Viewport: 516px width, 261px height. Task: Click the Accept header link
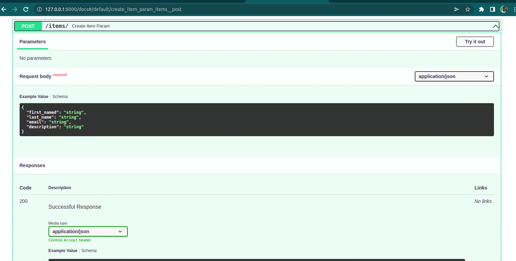(71, 240)
